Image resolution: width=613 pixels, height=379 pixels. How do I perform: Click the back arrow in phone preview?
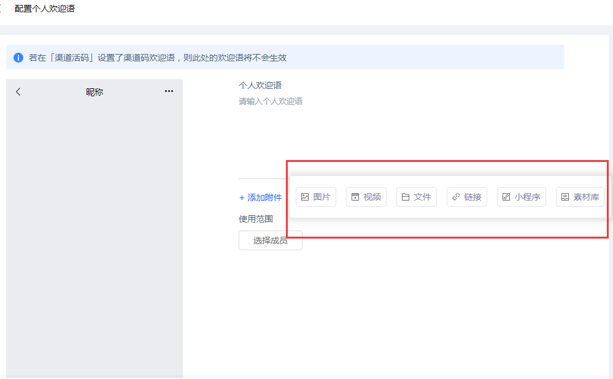[18, 92]
